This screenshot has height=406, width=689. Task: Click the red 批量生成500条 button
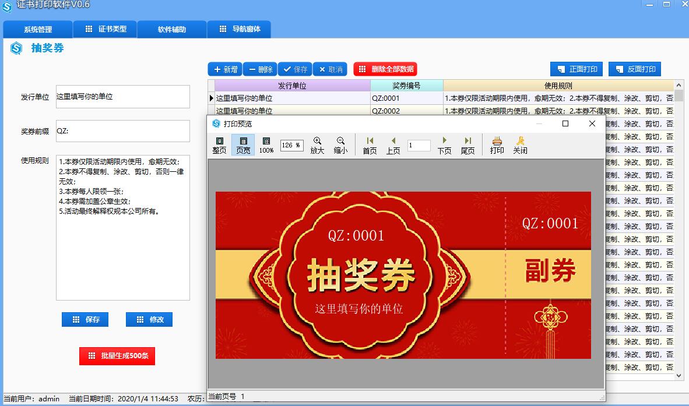tap(117, 356)
